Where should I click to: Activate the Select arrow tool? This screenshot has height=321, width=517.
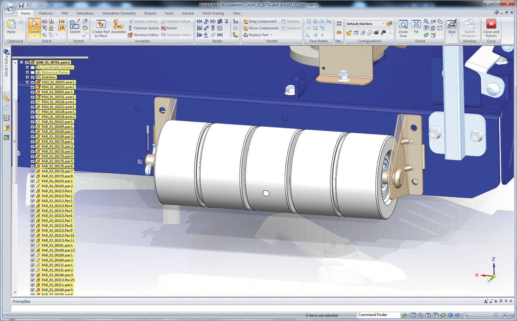coord(34,26)
